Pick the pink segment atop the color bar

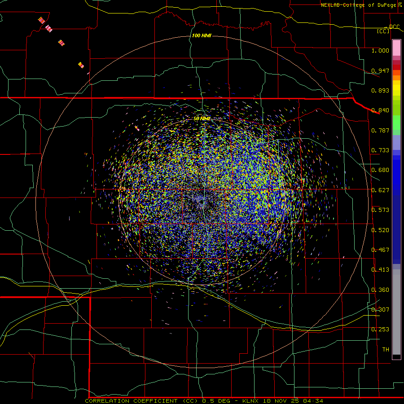click(396, 48)
